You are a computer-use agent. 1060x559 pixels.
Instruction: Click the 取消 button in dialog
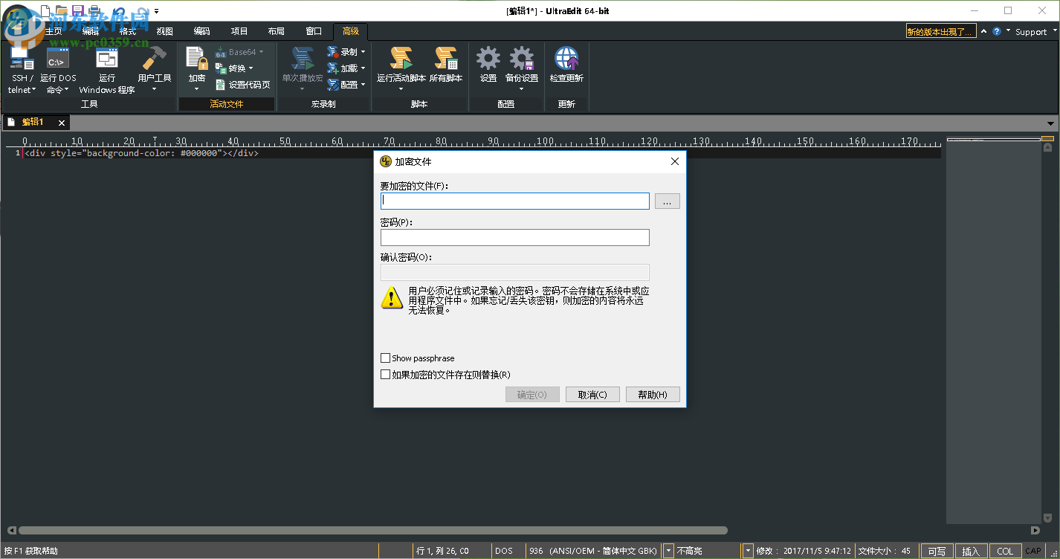tap(592, 394)
